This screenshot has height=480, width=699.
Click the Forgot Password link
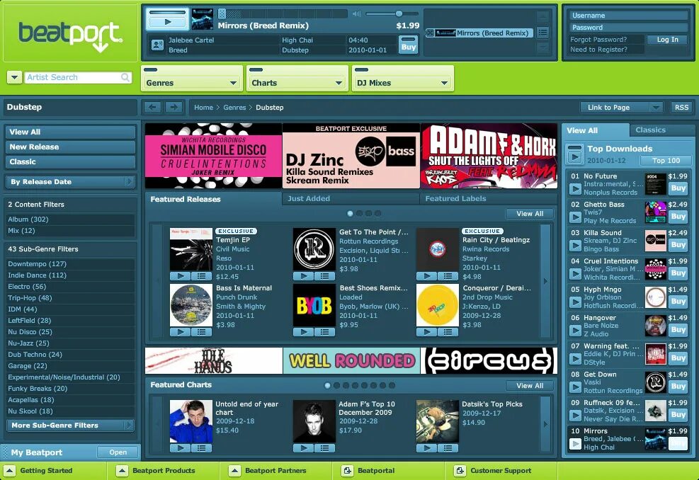(598, 40)
